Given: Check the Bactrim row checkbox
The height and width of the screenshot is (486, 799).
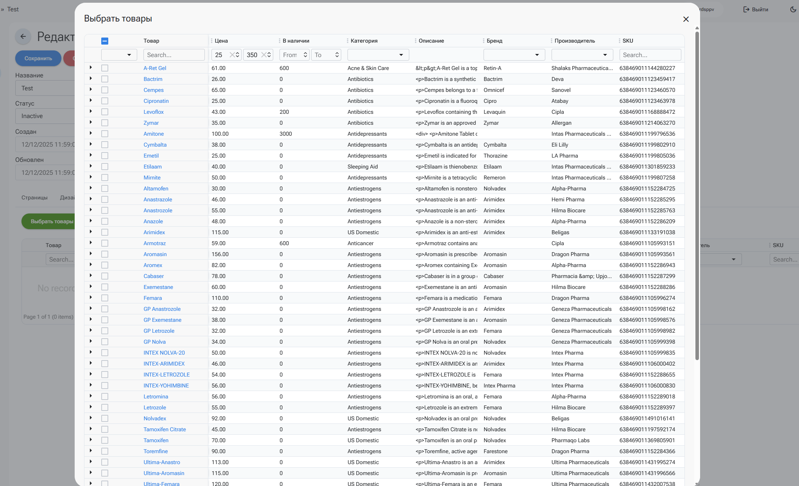Looking at the screenshot, I should [x=105, y=79].
